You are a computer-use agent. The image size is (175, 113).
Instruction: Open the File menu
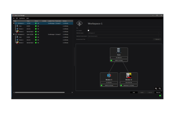tap(14, 18)
